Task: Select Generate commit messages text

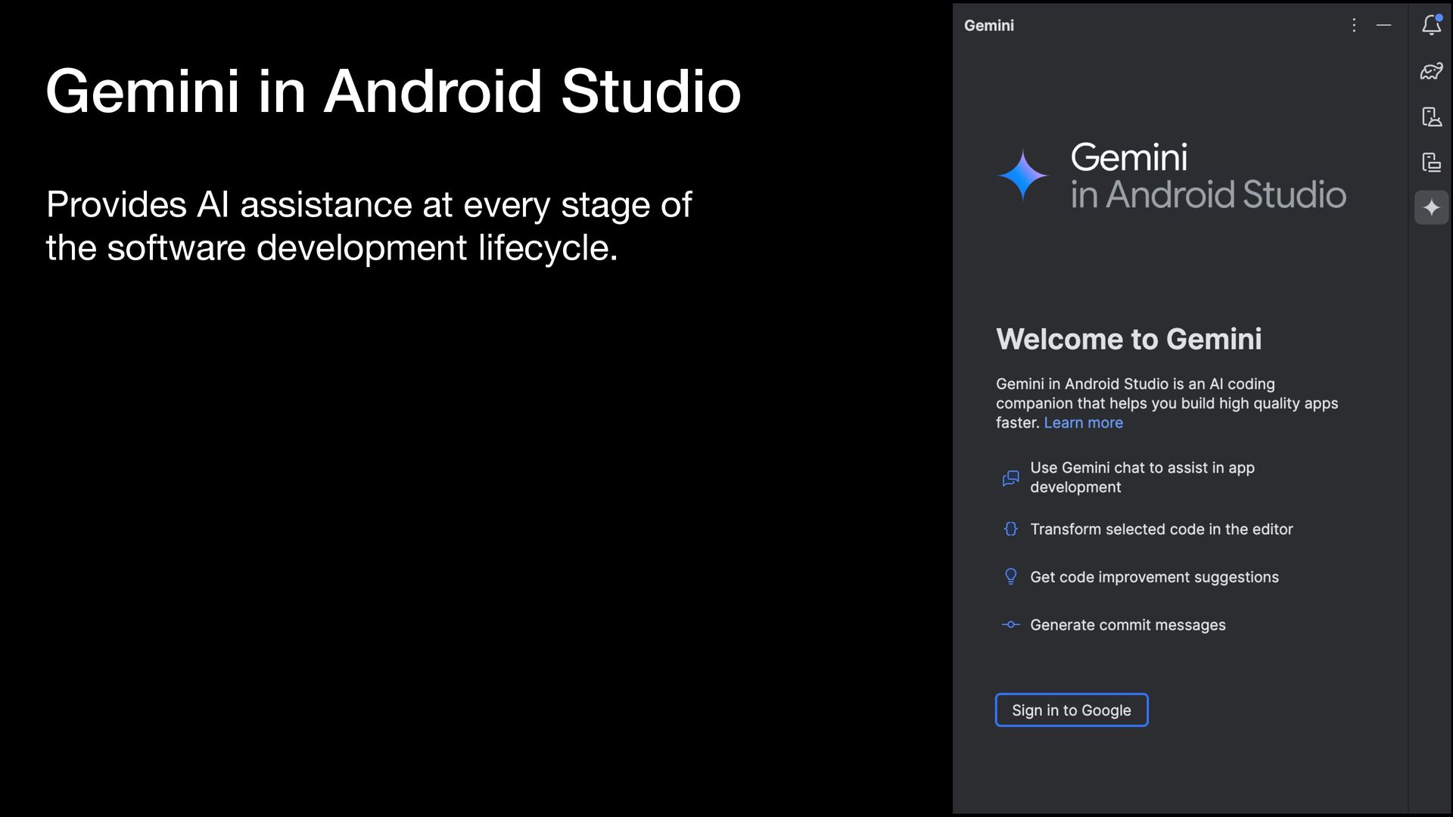Action: tap(1128, 625)
